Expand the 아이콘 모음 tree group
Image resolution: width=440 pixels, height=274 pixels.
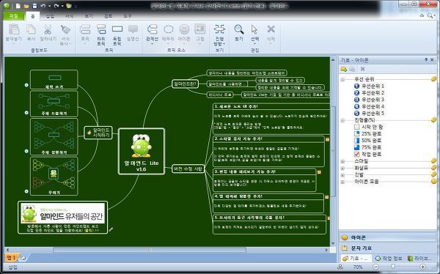(x=342, y=182)
